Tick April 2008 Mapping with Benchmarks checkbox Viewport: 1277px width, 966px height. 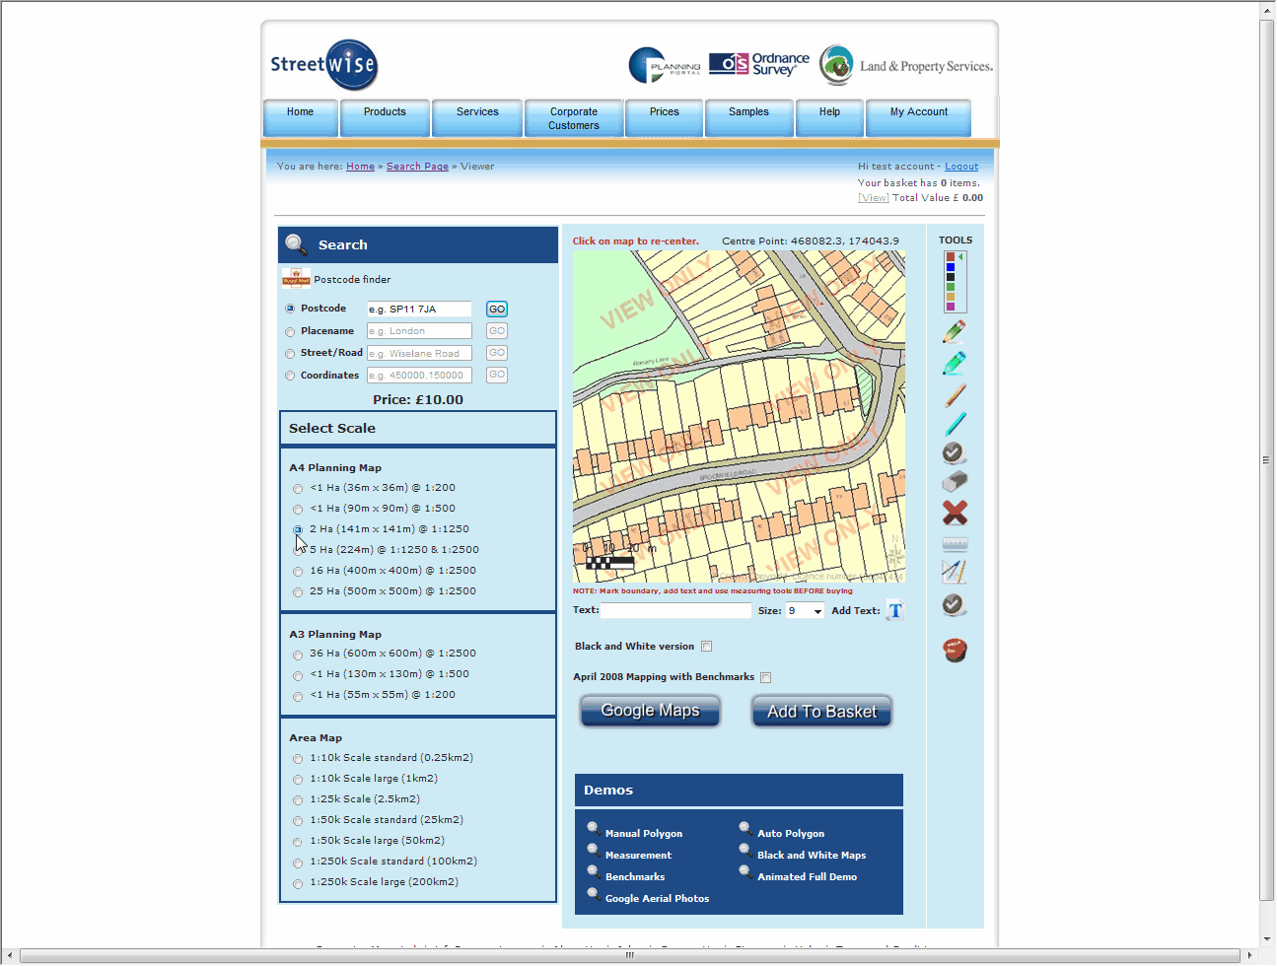pyautogui.click(x=766, y=677)
